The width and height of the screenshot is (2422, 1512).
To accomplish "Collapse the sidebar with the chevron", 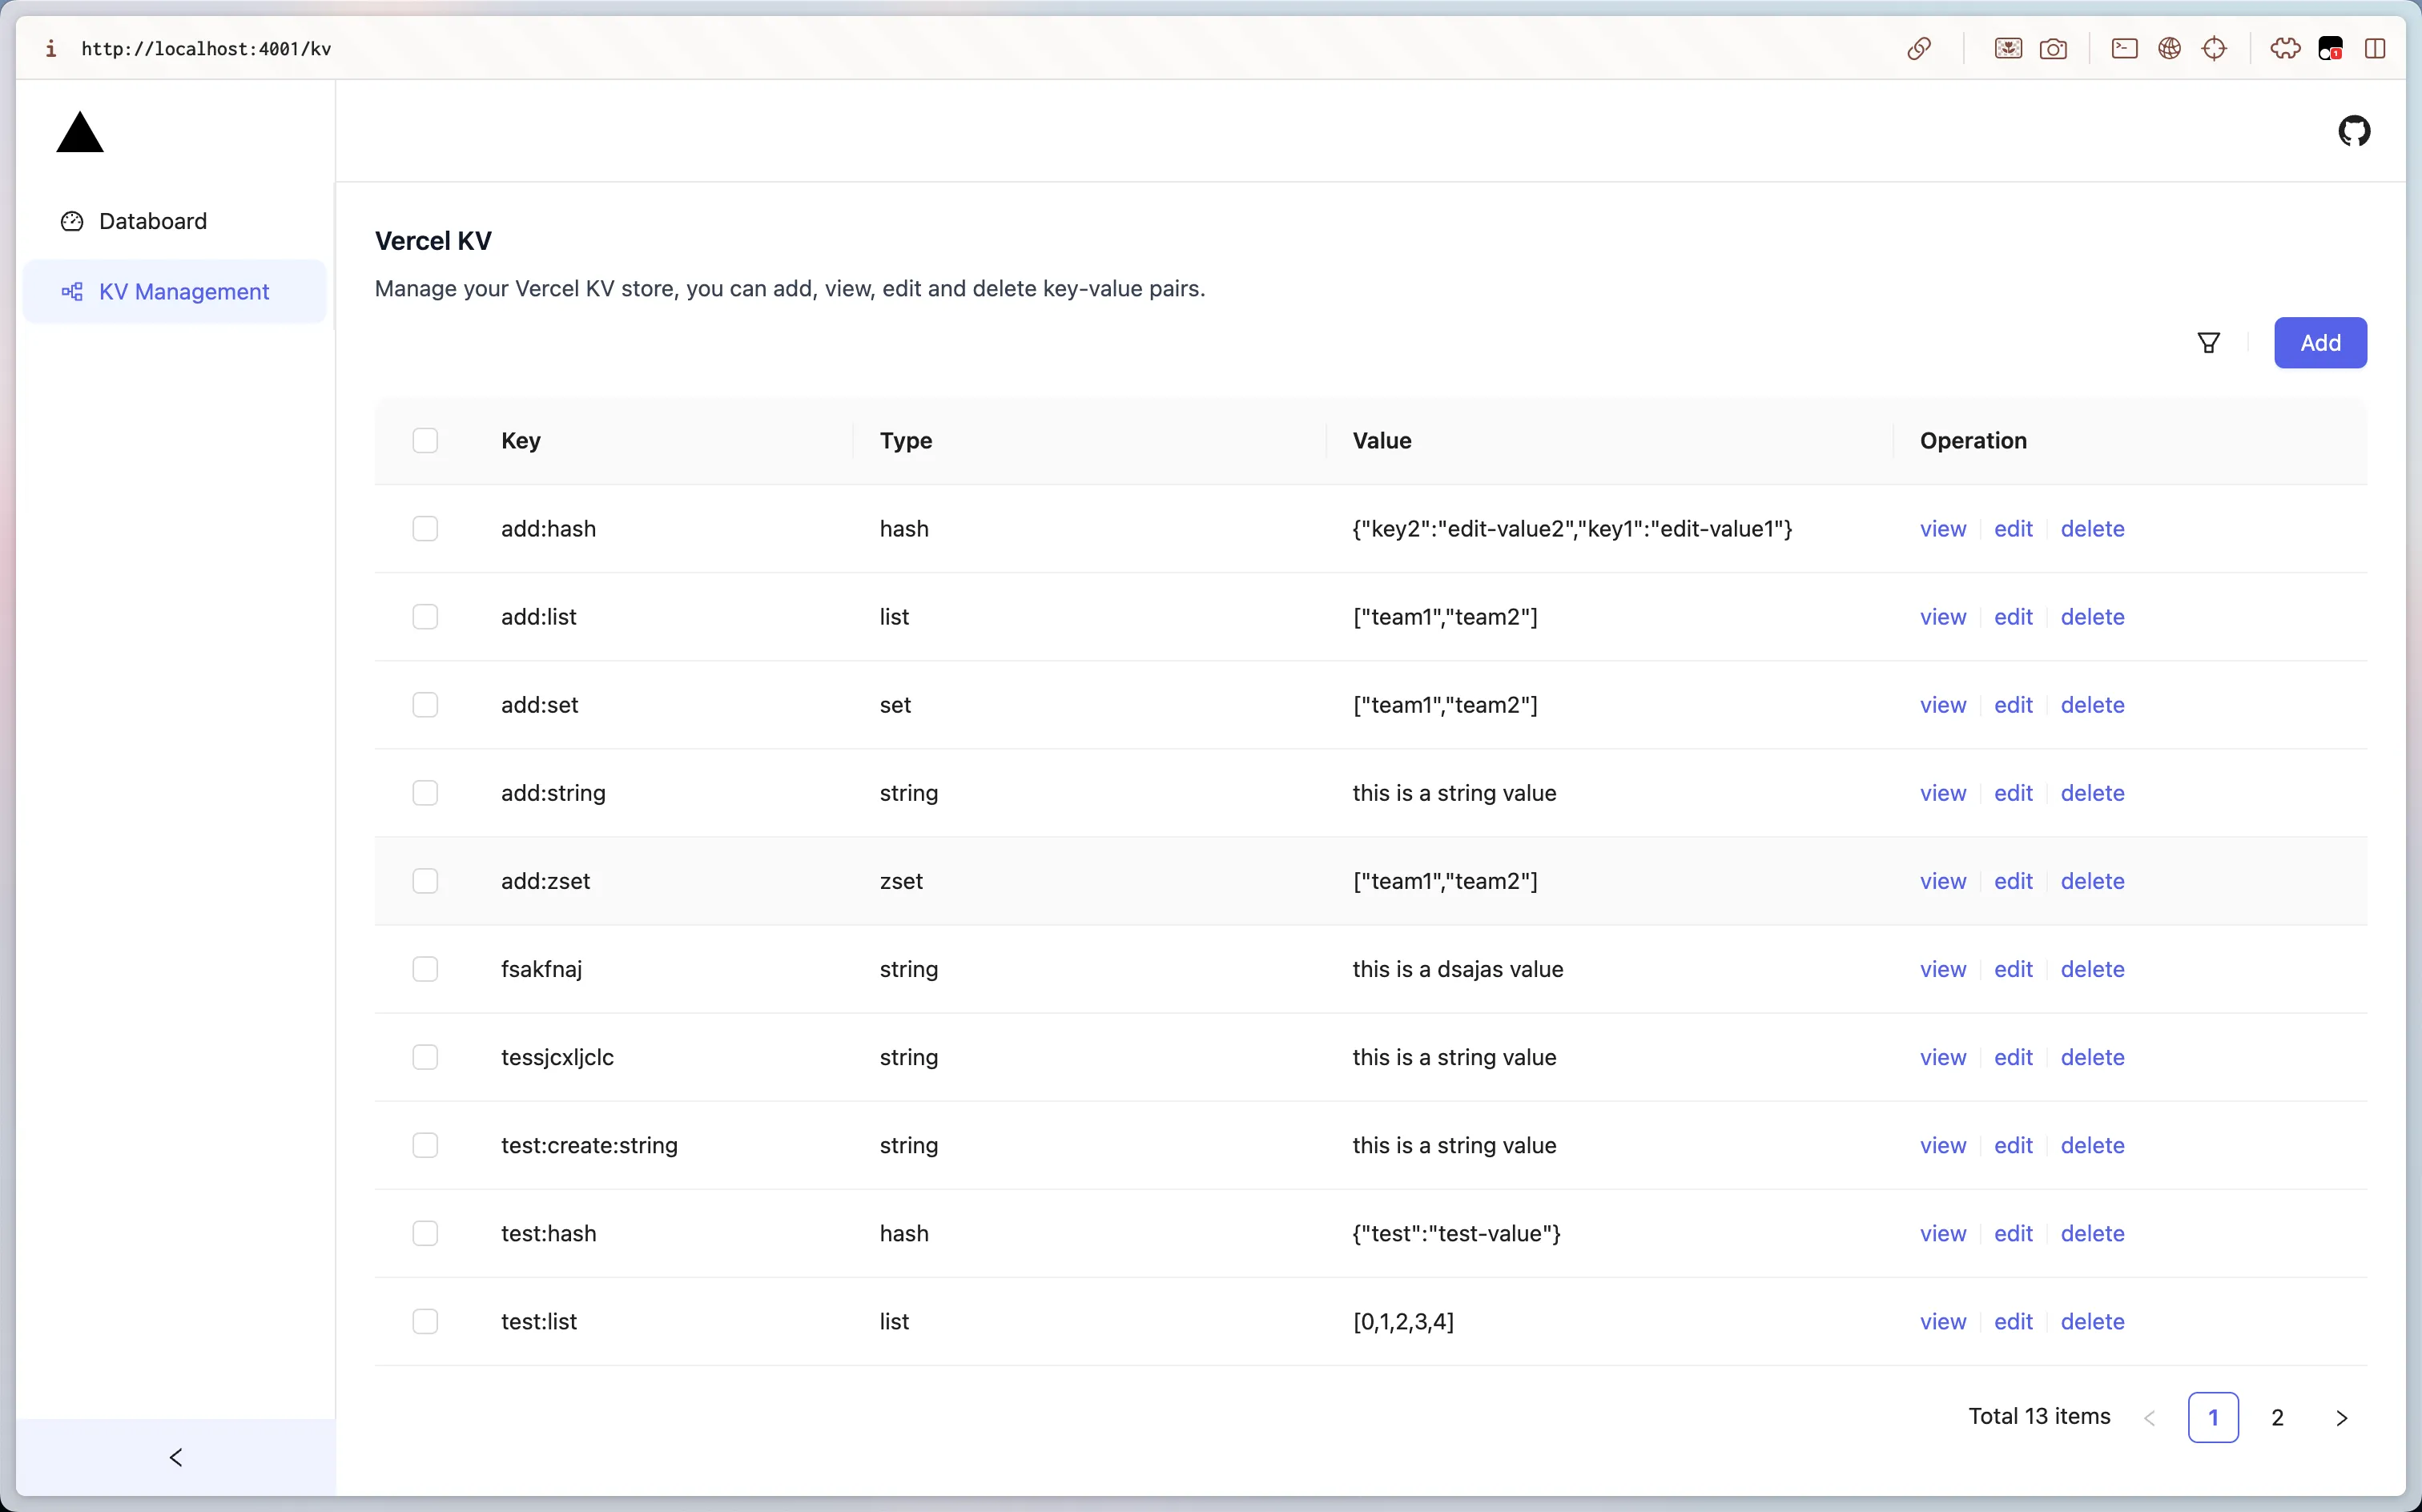I will pyautogui.click(x=176, y=1457).
